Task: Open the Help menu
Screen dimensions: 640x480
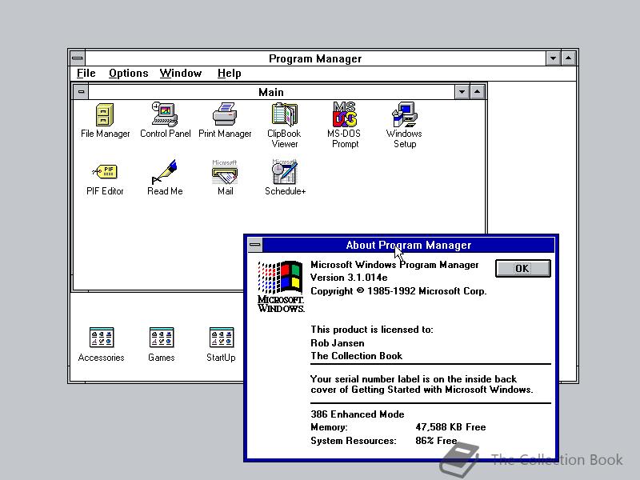Action: pos(230,74)
